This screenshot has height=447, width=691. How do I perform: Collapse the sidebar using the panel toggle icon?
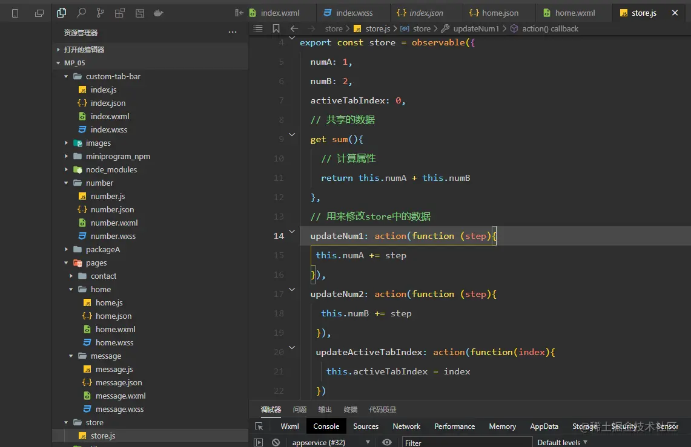coord(239,13)
